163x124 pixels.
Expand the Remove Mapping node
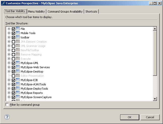click(x=9, y=54)
